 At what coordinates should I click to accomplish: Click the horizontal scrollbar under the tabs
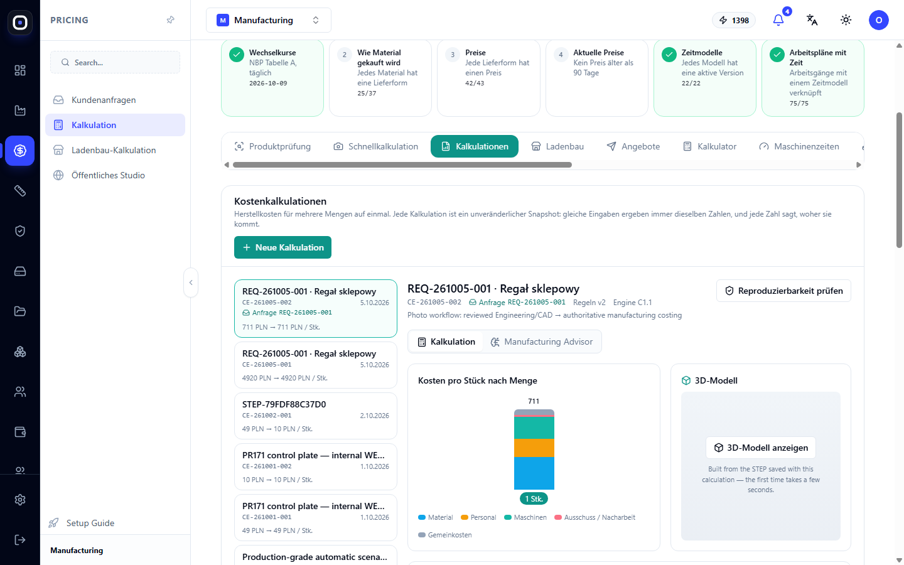point(402,165)
